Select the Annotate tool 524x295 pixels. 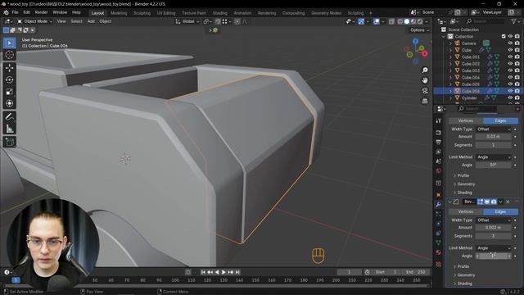(x=9, y=116)
